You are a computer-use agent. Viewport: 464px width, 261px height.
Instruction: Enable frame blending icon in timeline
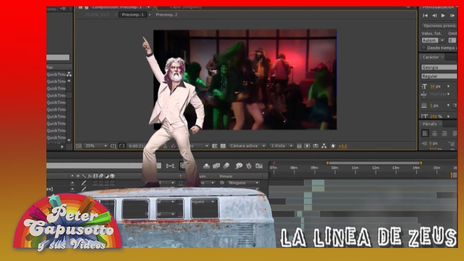pos(217,166)
